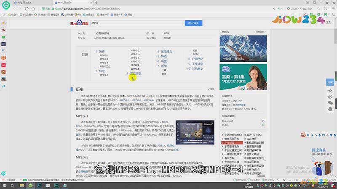
Task: Open a new tab with the plus button
Action: click(x=96, y=3)
